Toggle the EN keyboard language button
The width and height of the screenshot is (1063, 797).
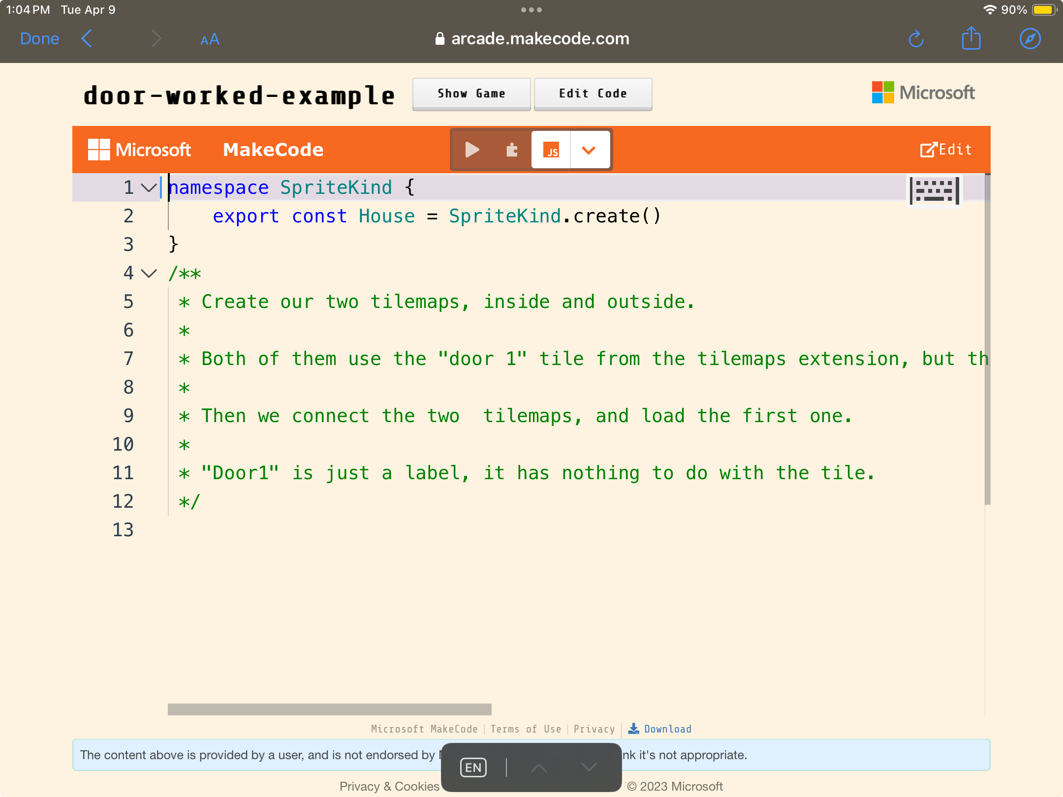473,767
